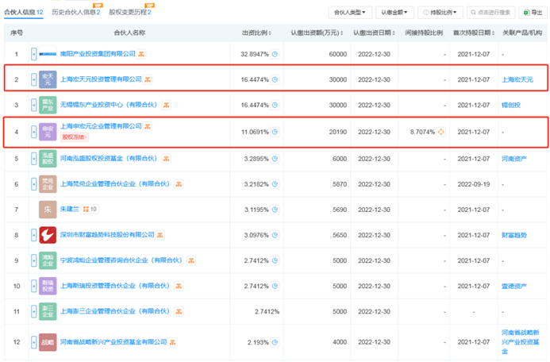
Task: View history clock icon next to 3.2182%
Action: coord(275,184)
